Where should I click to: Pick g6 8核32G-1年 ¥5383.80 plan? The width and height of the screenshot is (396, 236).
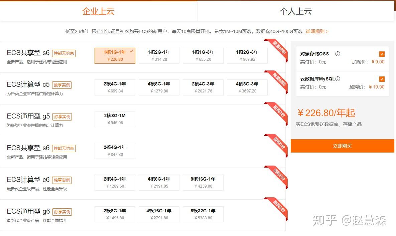click(x=203, y=214)
